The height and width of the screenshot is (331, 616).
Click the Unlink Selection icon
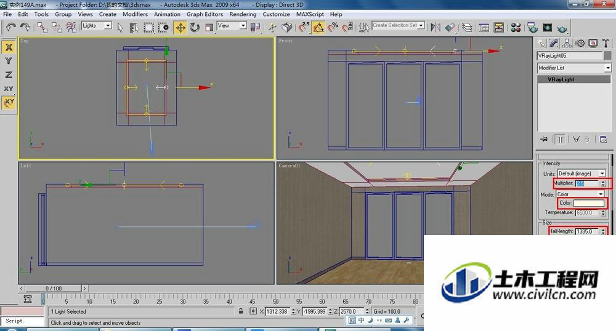click(x=57, y=27)
